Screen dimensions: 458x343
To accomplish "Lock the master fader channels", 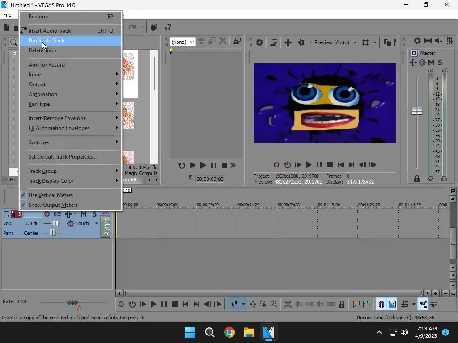I will coord(417,179).
